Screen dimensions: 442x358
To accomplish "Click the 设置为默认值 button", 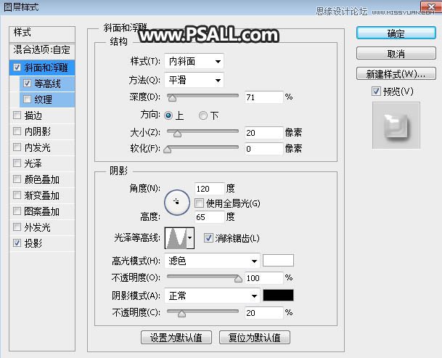I will pos(176,338).
